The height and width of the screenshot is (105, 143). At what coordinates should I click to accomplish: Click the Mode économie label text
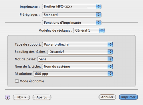coord(32,81)
